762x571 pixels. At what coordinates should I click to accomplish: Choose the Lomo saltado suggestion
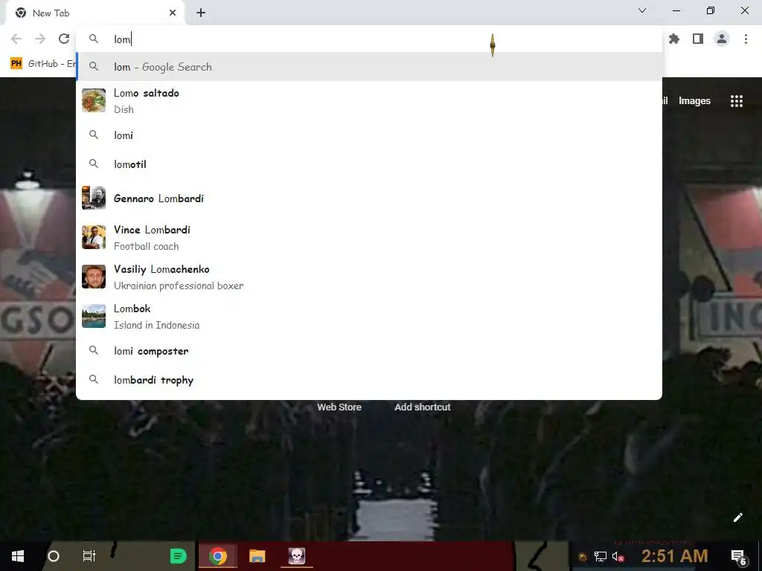369,101
